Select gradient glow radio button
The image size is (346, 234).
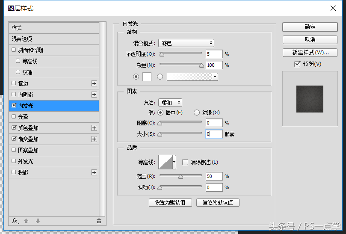click(x=160, y=77)
